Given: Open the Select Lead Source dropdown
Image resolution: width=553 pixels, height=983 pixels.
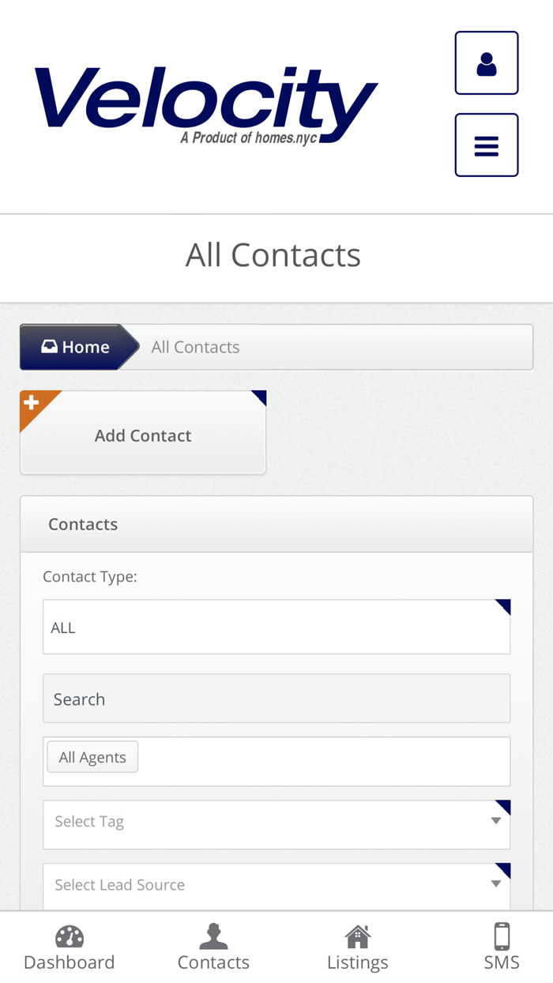Looking at the screenshot, I should point(276,884).
